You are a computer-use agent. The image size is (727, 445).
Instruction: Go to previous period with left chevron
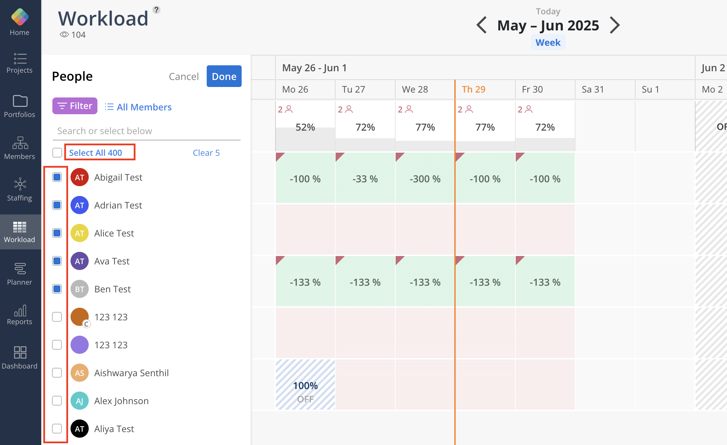[x=482, y=25]
